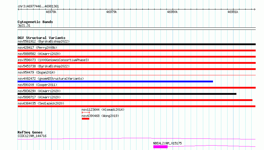This screenshot has width=264, height=150.
Task: Click the 46978k ruler tick label
Action: click(x=51, y=12)
